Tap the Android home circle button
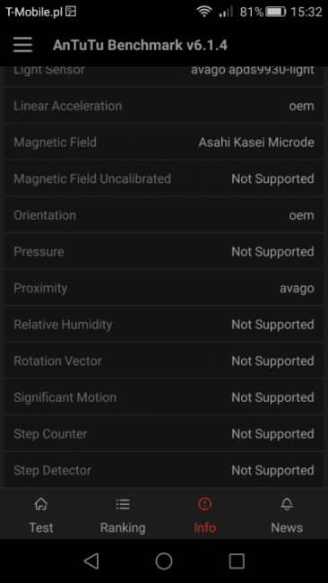Viewport: 328px width, 583px height. pos(164,561)
